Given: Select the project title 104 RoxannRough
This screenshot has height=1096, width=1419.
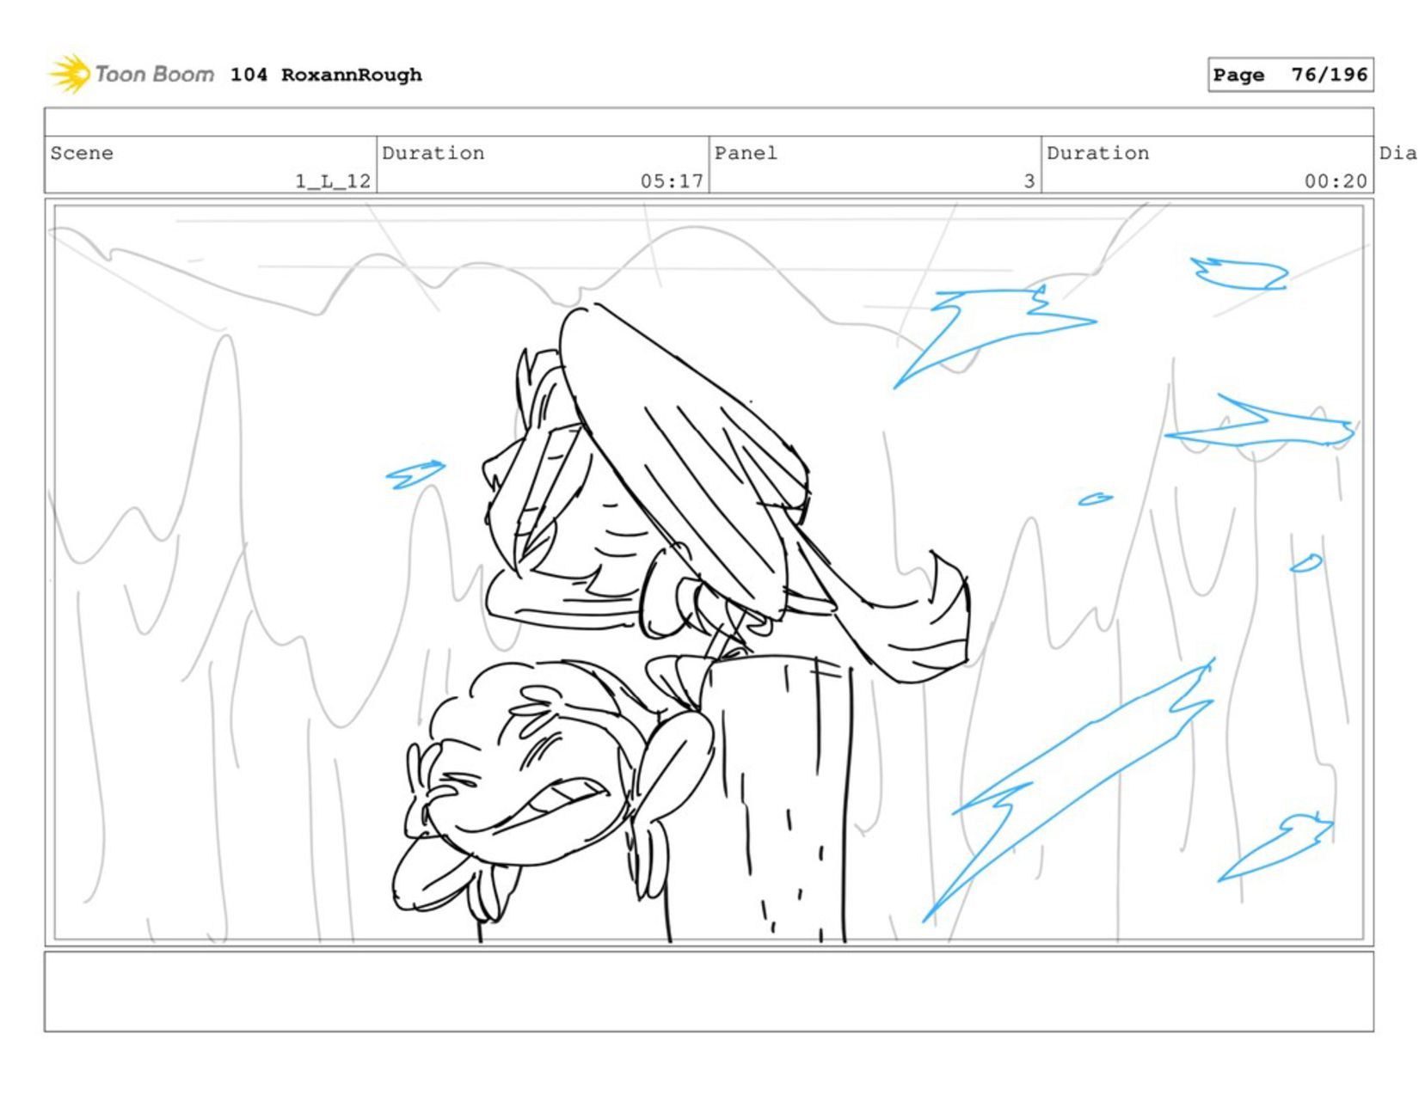Looking at the screenshot, I should (x=326, y=75).
